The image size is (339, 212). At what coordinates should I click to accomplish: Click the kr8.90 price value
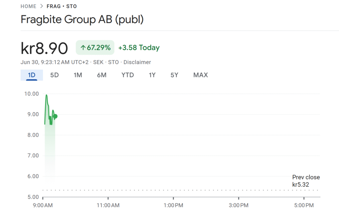click(x=44, y=48)
